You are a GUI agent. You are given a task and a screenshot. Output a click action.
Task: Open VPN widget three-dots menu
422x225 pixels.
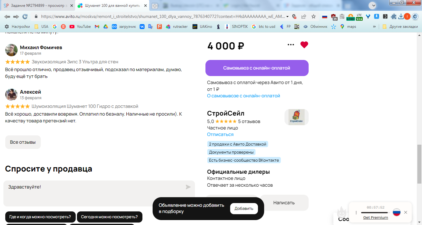(356, 213)
